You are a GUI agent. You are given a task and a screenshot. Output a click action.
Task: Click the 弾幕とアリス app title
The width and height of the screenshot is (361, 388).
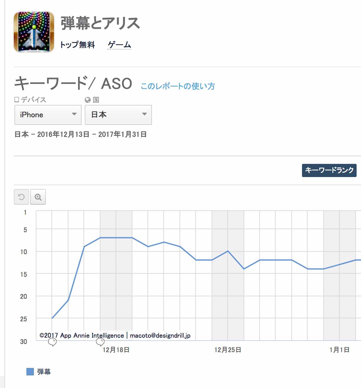(100, 23)
